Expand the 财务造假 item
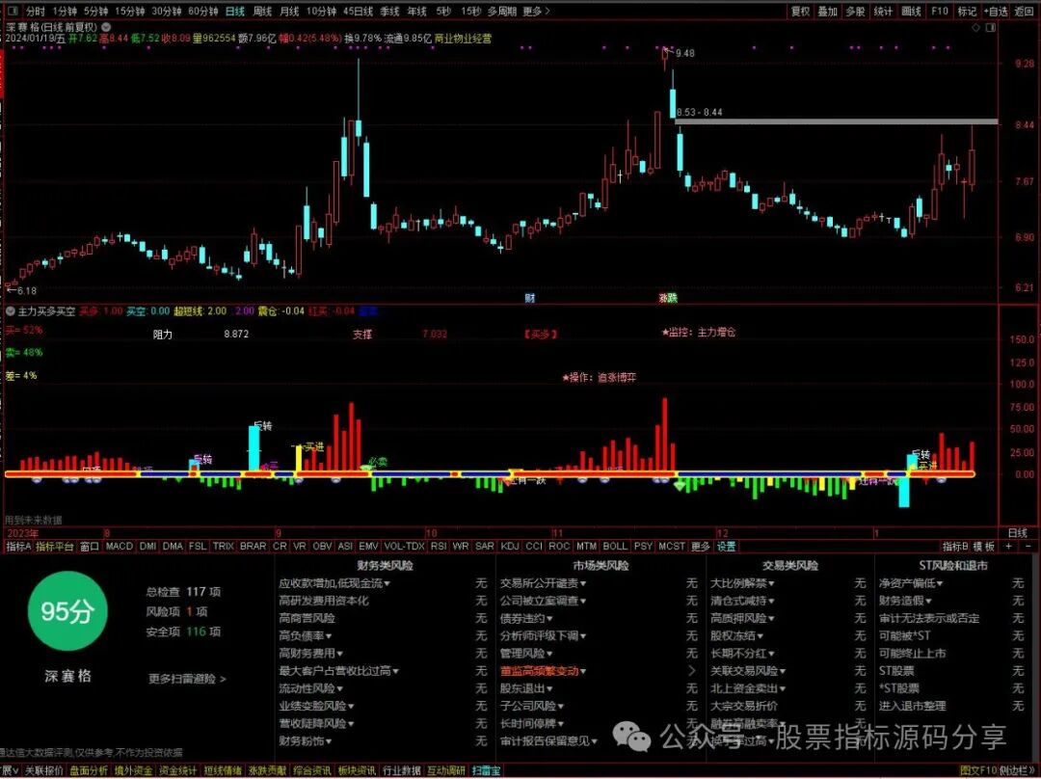The height and width of the screenshot is (779, 1041). (x=905, y=601)
